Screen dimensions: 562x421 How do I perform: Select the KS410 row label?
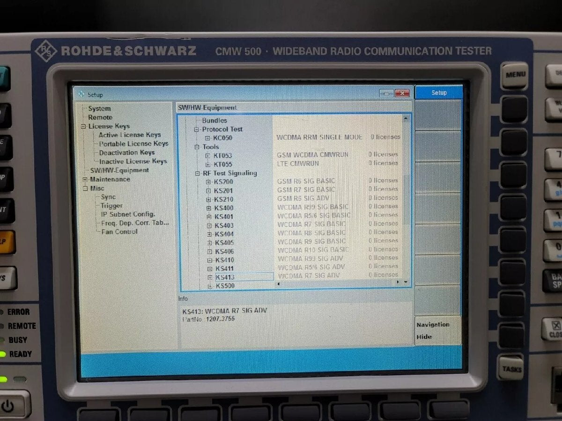225,260
